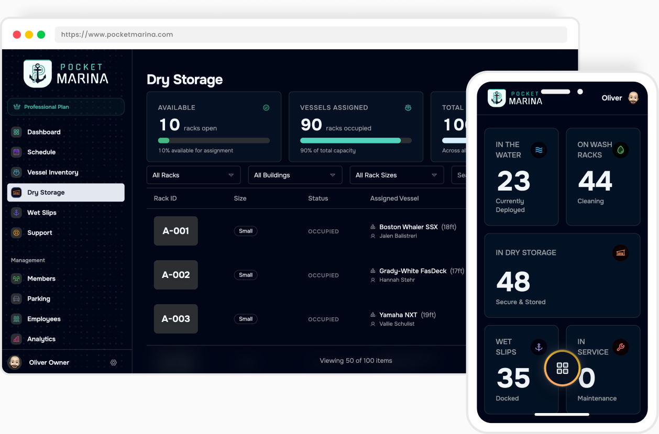659x434 pixels.
Task: Open settings next to Oliver Owner
Action: (x=113, y=362)
